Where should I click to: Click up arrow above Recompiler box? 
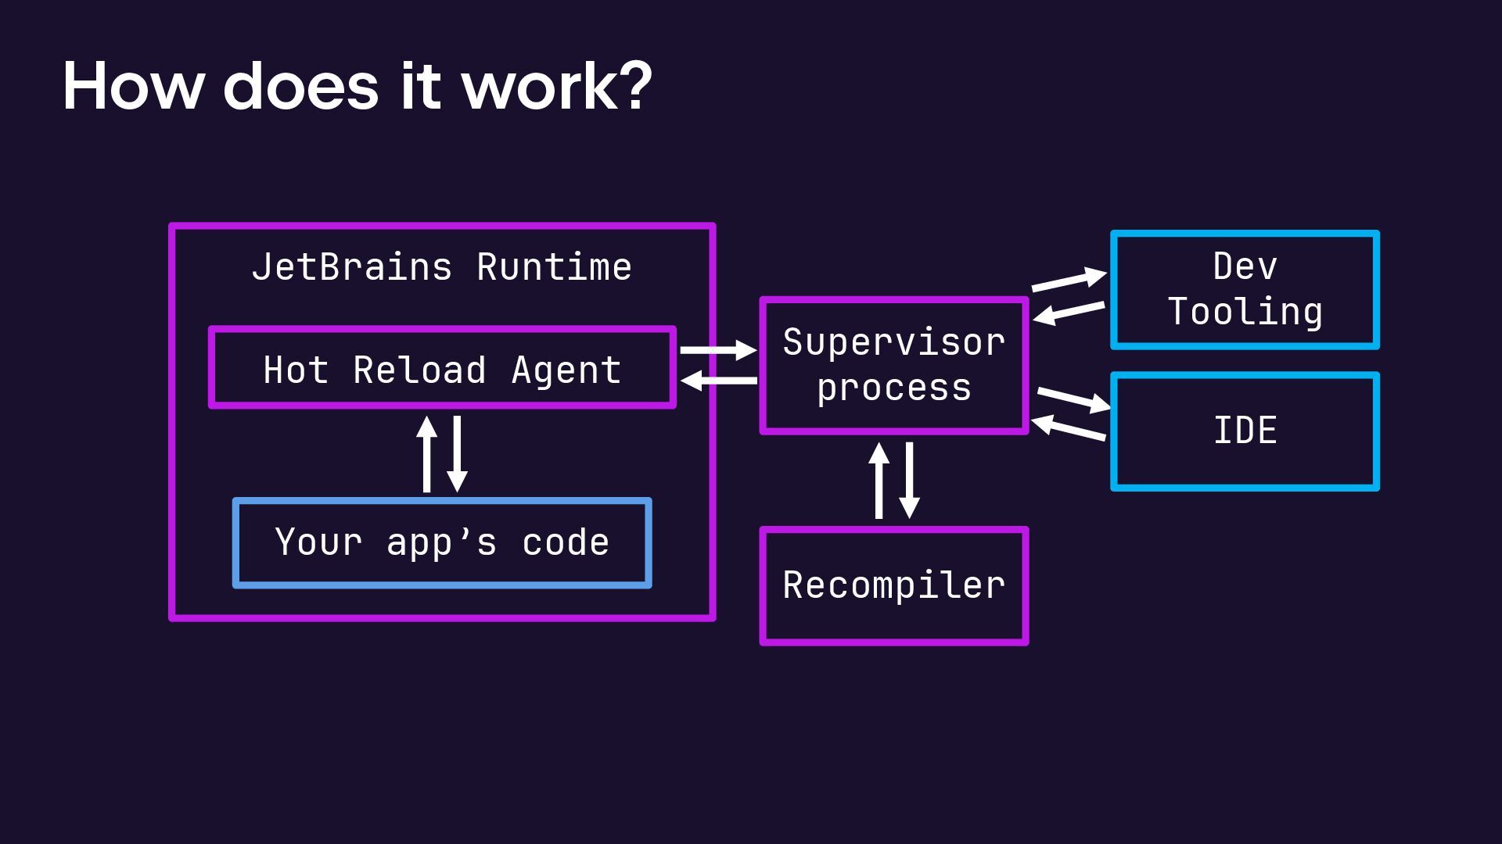[879, 481]
